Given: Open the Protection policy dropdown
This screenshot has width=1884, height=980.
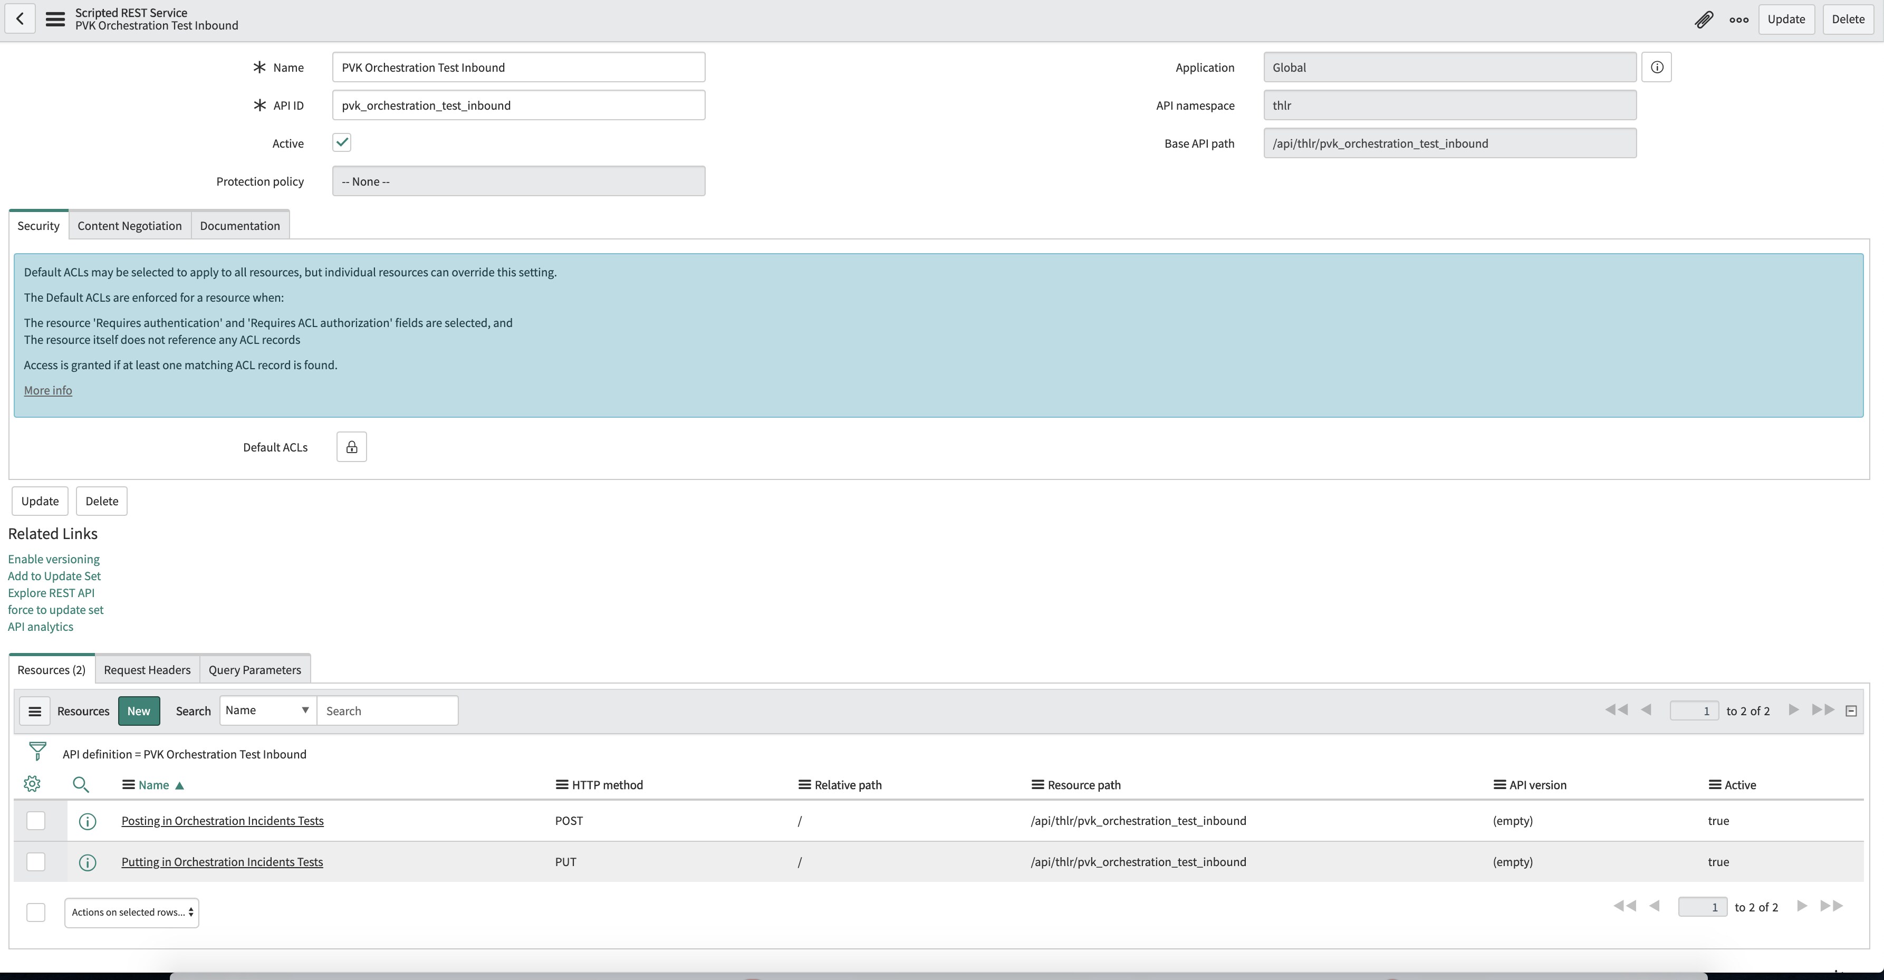Looking at the screenshot, I should click(x=518, y=181).
